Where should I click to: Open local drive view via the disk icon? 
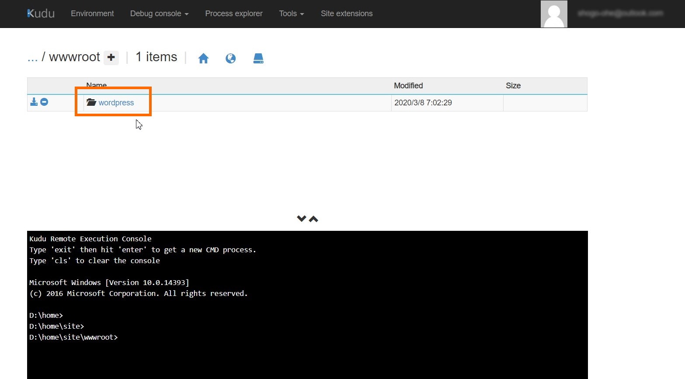point(258,58)
